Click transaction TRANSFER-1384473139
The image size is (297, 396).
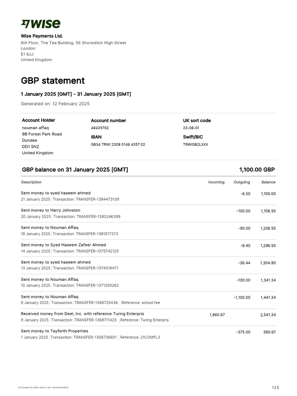click(97, 199)
